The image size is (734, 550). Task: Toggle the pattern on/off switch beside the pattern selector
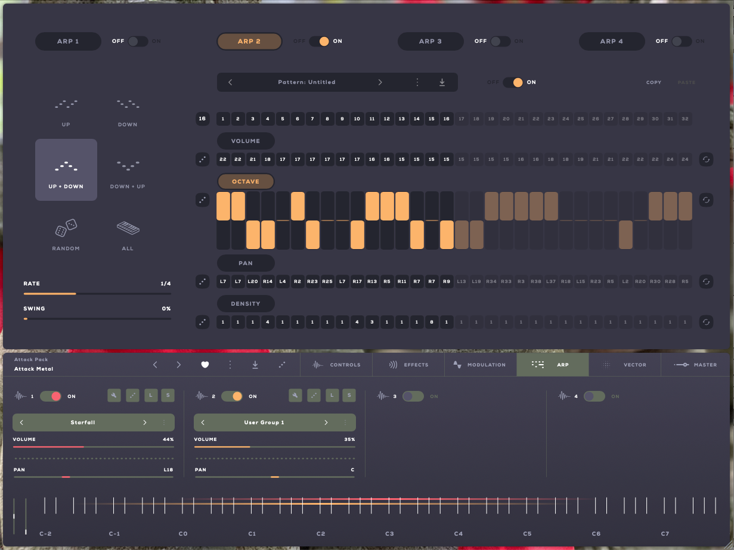click(x=513, y=82)
